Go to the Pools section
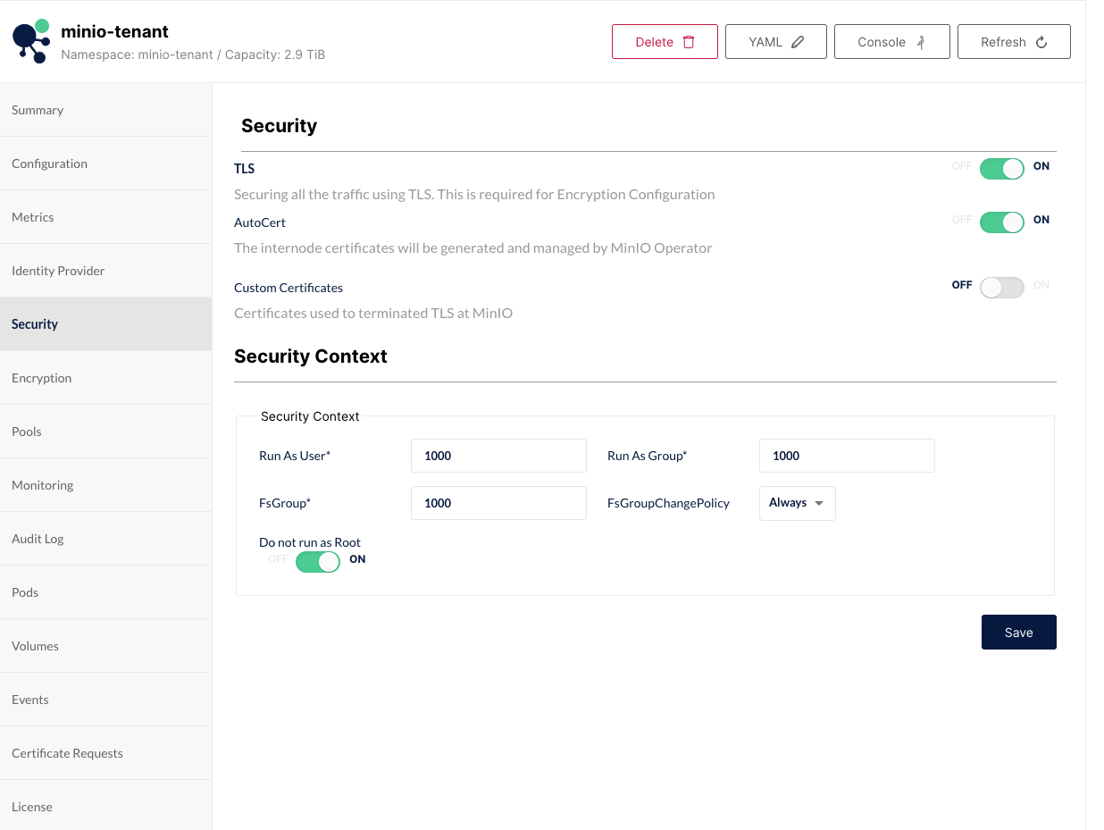 26,431
